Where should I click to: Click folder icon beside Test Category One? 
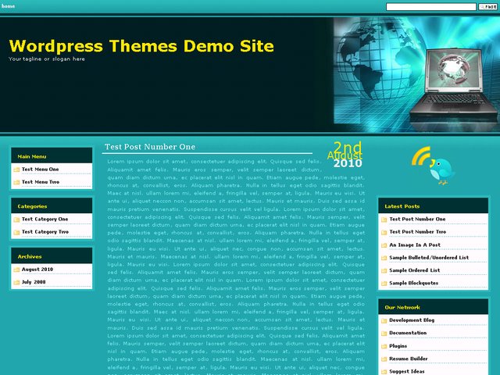tap(16, 220)
